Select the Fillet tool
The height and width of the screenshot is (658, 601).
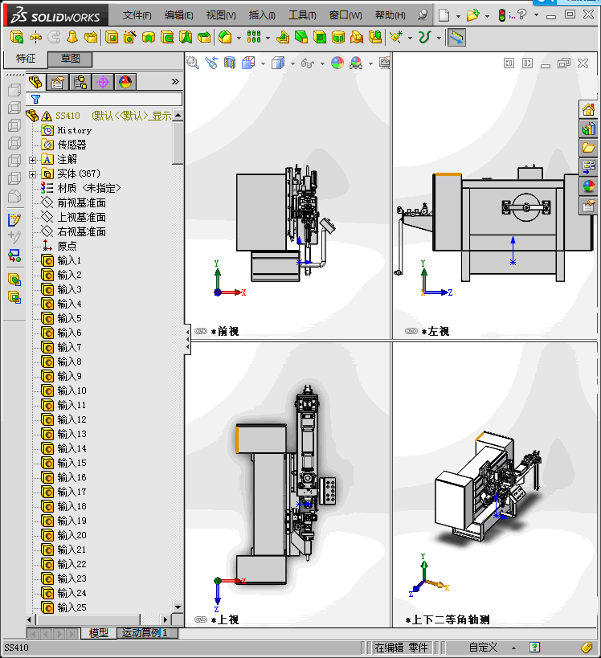point(225,37)
